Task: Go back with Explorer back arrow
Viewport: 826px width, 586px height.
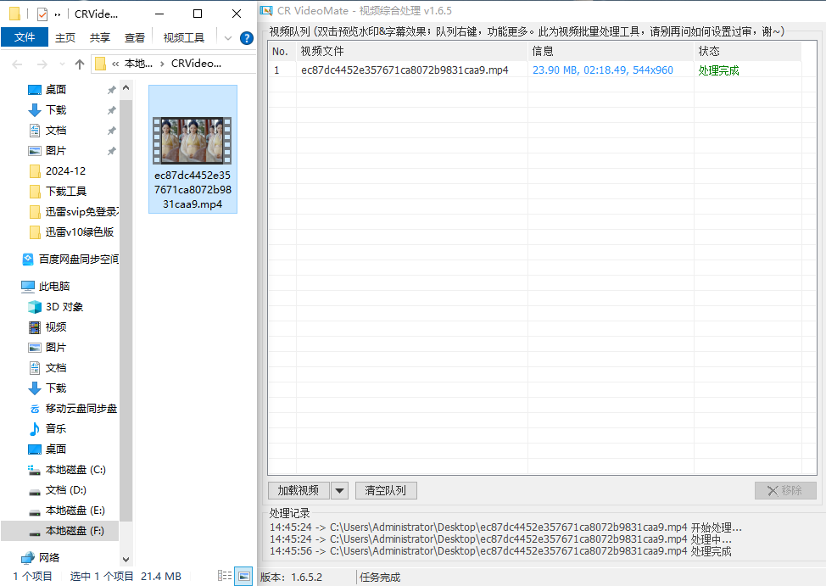Action: point(17,64)
